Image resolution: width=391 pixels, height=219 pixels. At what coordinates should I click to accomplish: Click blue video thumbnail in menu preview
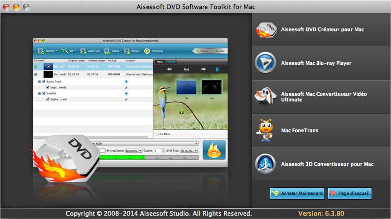coord(186,87)
